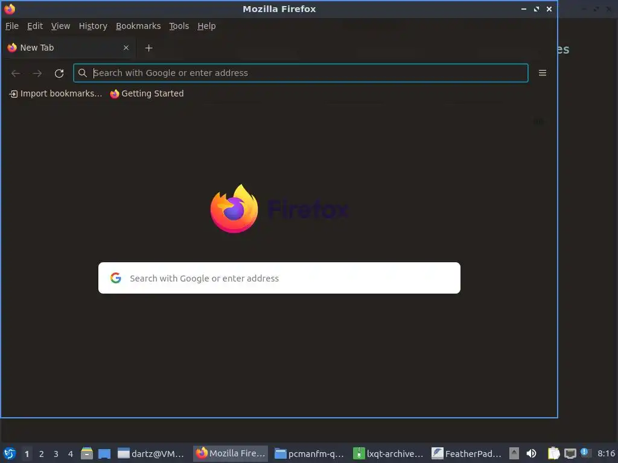Switch to lxqt-archiver taskbar entry

click(389, 453)
